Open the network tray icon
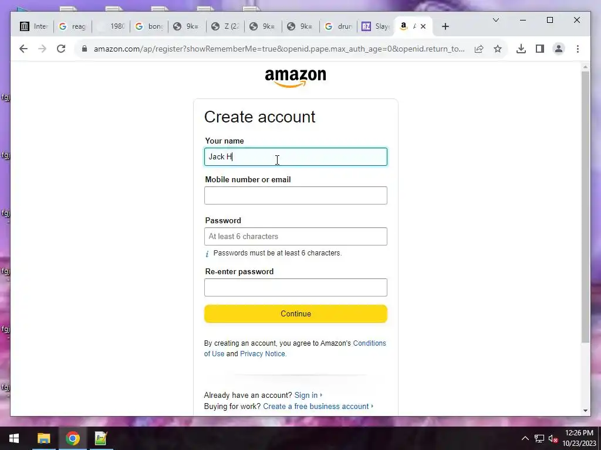601x450 pixels. click(x=539, y=438)
